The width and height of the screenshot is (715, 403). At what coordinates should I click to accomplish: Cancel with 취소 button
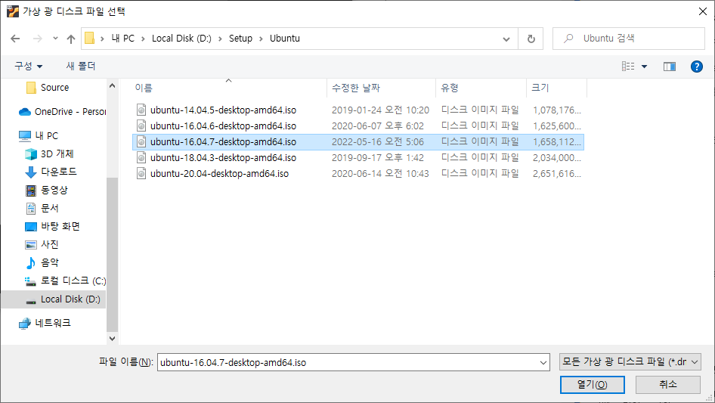668,385
